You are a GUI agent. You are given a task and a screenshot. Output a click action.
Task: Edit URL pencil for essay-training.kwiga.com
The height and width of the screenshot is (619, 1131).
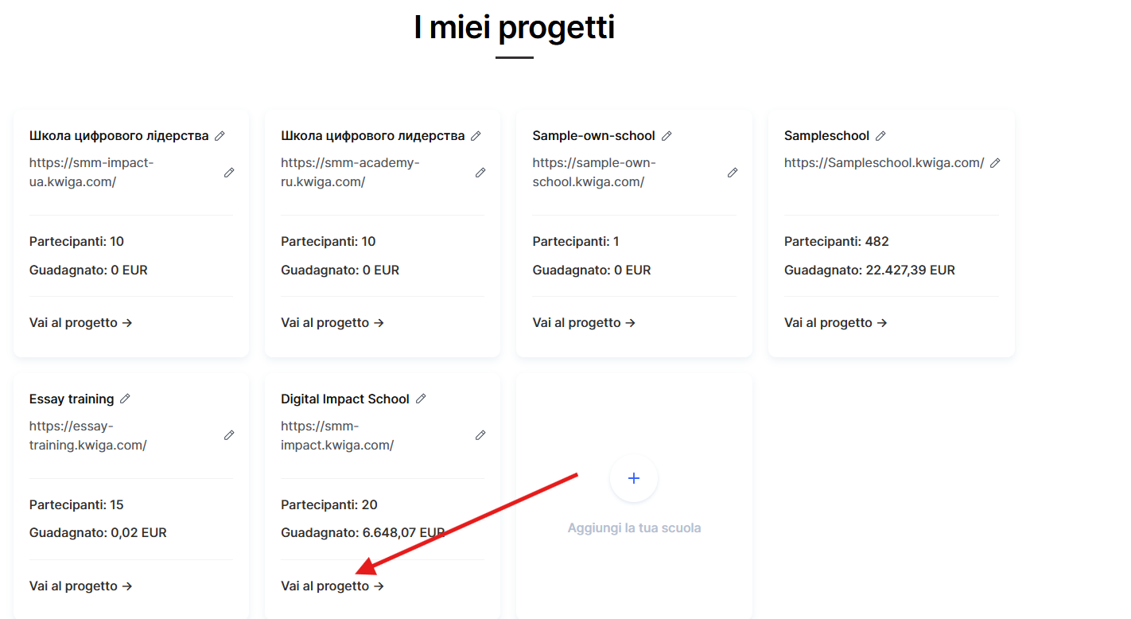[x=229, y=435]
